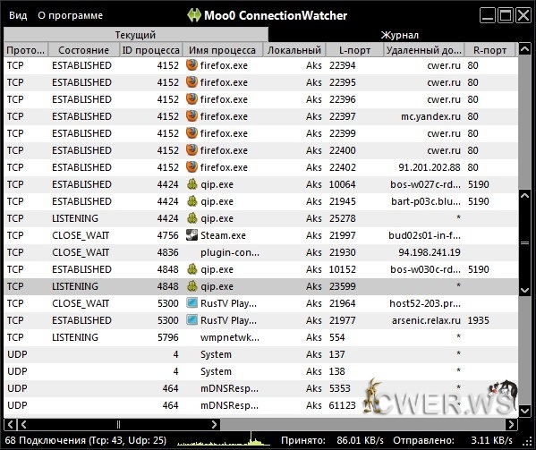Image resolution: width=536 pixels, height=450 pixels.
Task: Select mDNSResp... process on port 61123
Action: 229,405
